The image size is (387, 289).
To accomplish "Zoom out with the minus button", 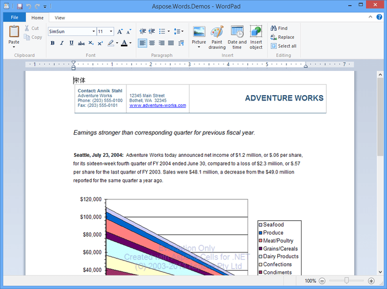I will pyautogui.click(x=322, y=280).
